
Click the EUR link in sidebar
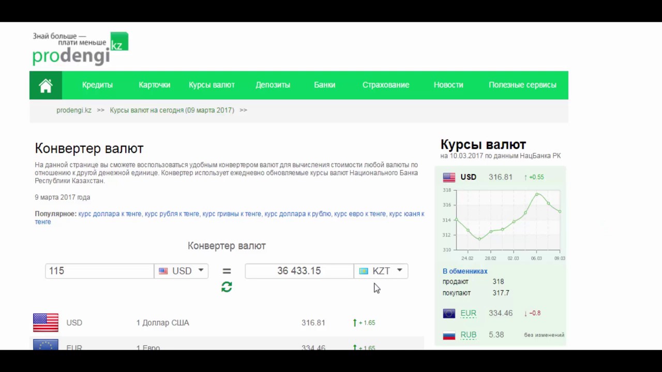(x=468, y=313)
